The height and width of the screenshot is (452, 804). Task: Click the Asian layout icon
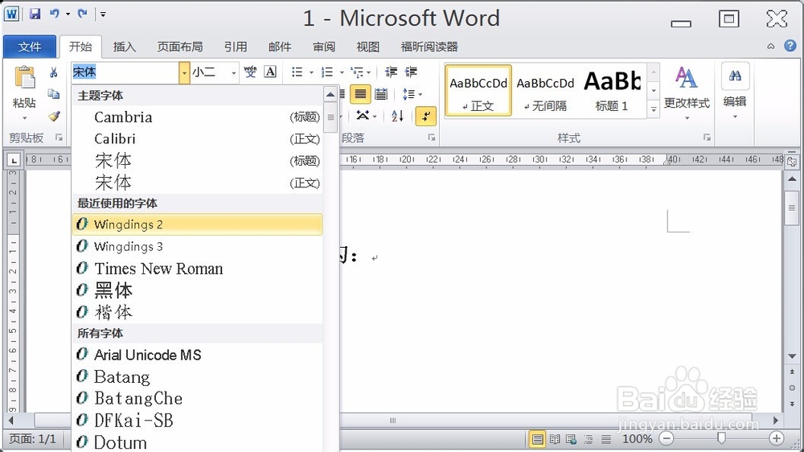click(x=363, y=116)
